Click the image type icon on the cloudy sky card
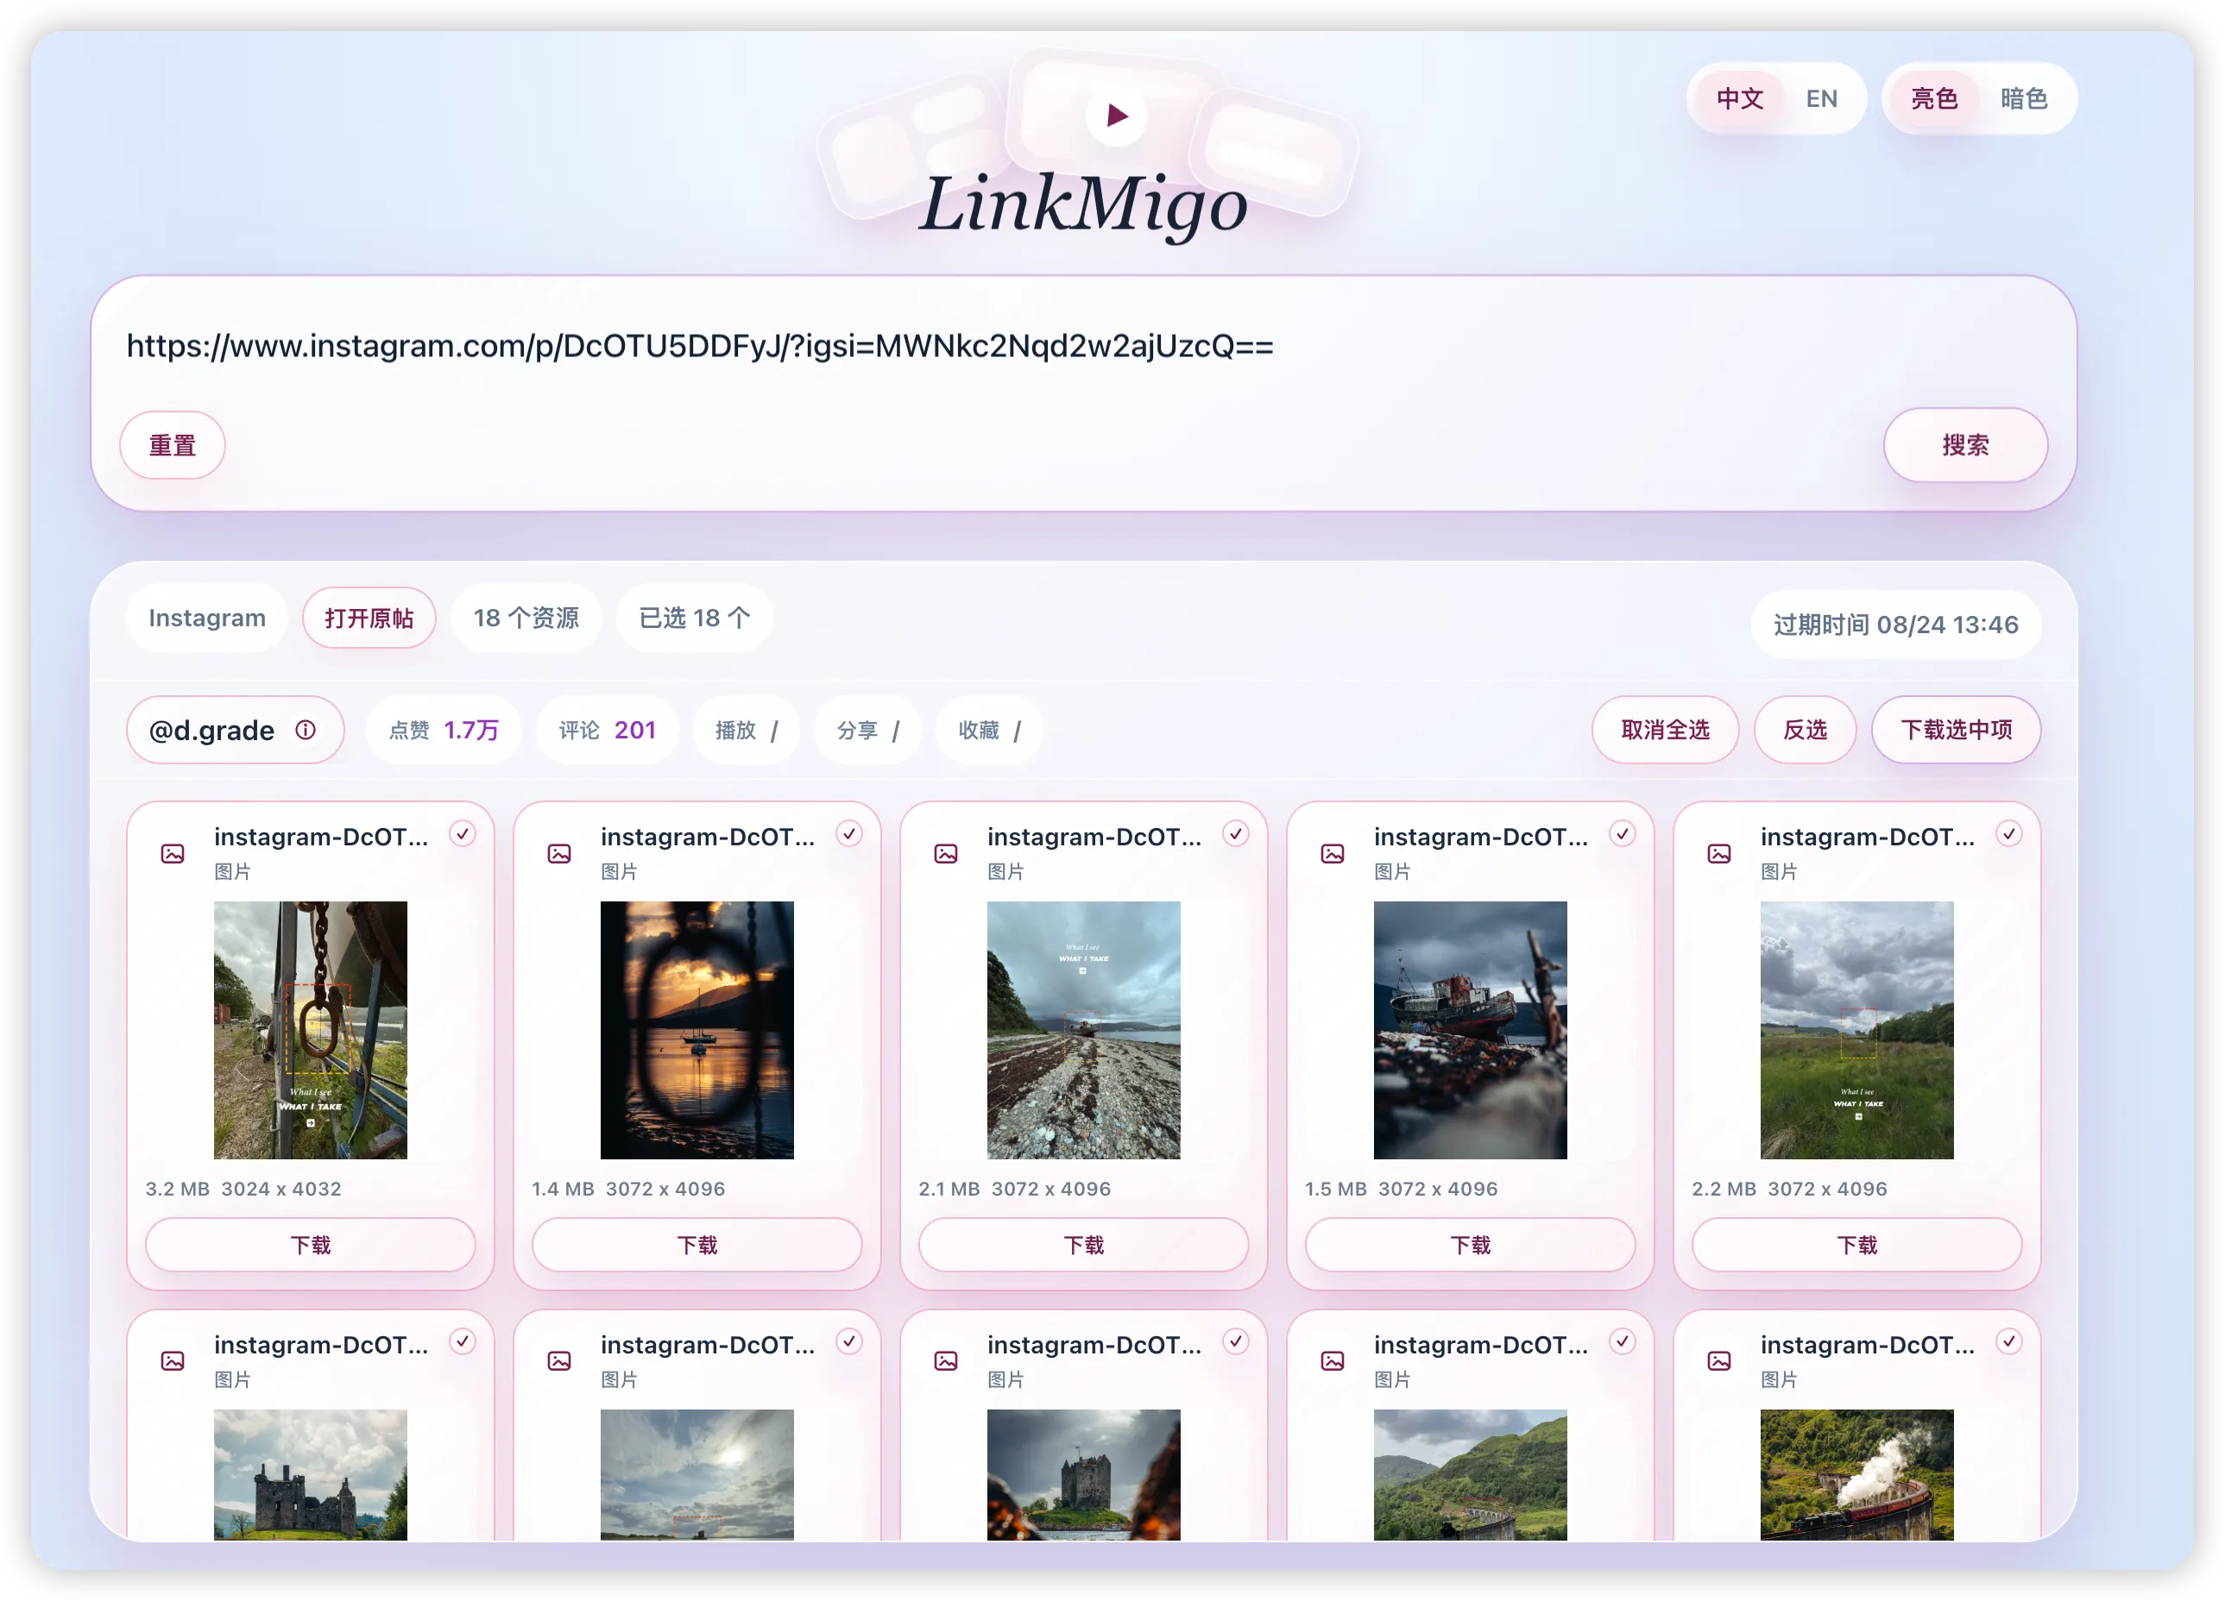 (559, 1362)
